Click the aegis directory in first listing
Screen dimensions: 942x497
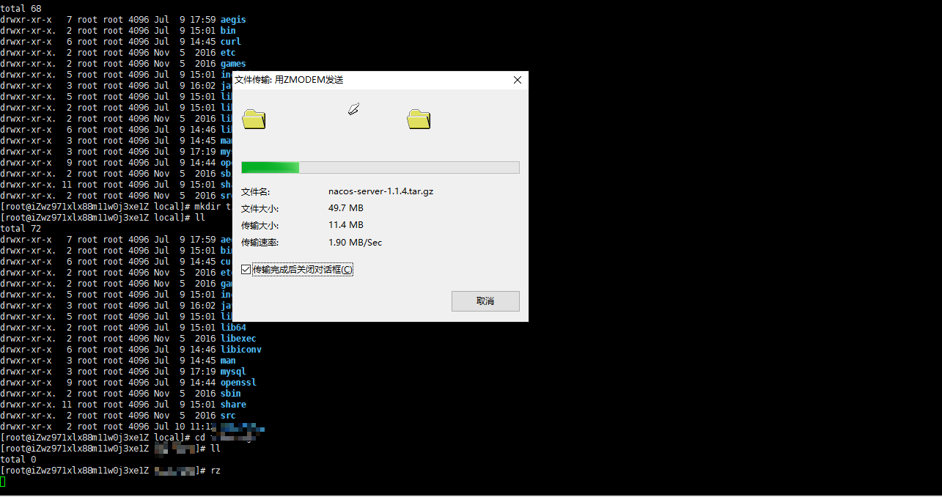[233, 20]
